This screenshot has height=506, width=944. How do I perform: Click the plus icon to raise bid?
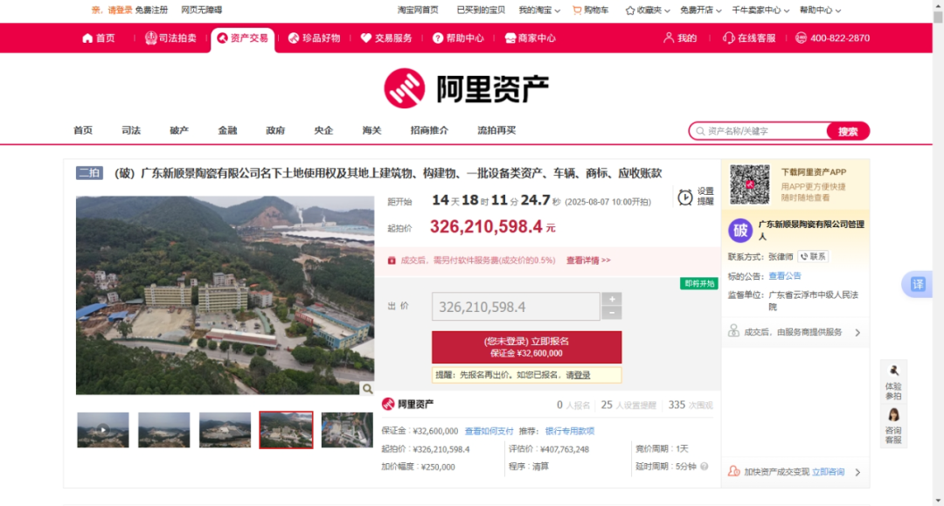click(612, 299)
